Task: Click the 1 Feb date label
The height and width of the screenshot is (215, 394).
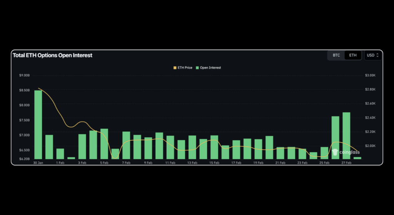Action: (60, 163)
